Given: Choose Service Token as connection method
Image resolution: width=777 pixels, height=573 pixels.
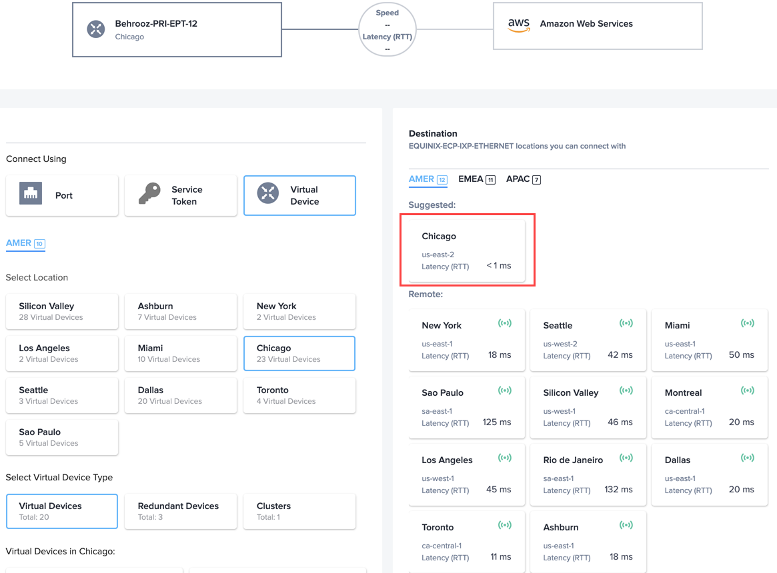Looking at the screenshot, I should pyautogui.click(x=181, y=196).
